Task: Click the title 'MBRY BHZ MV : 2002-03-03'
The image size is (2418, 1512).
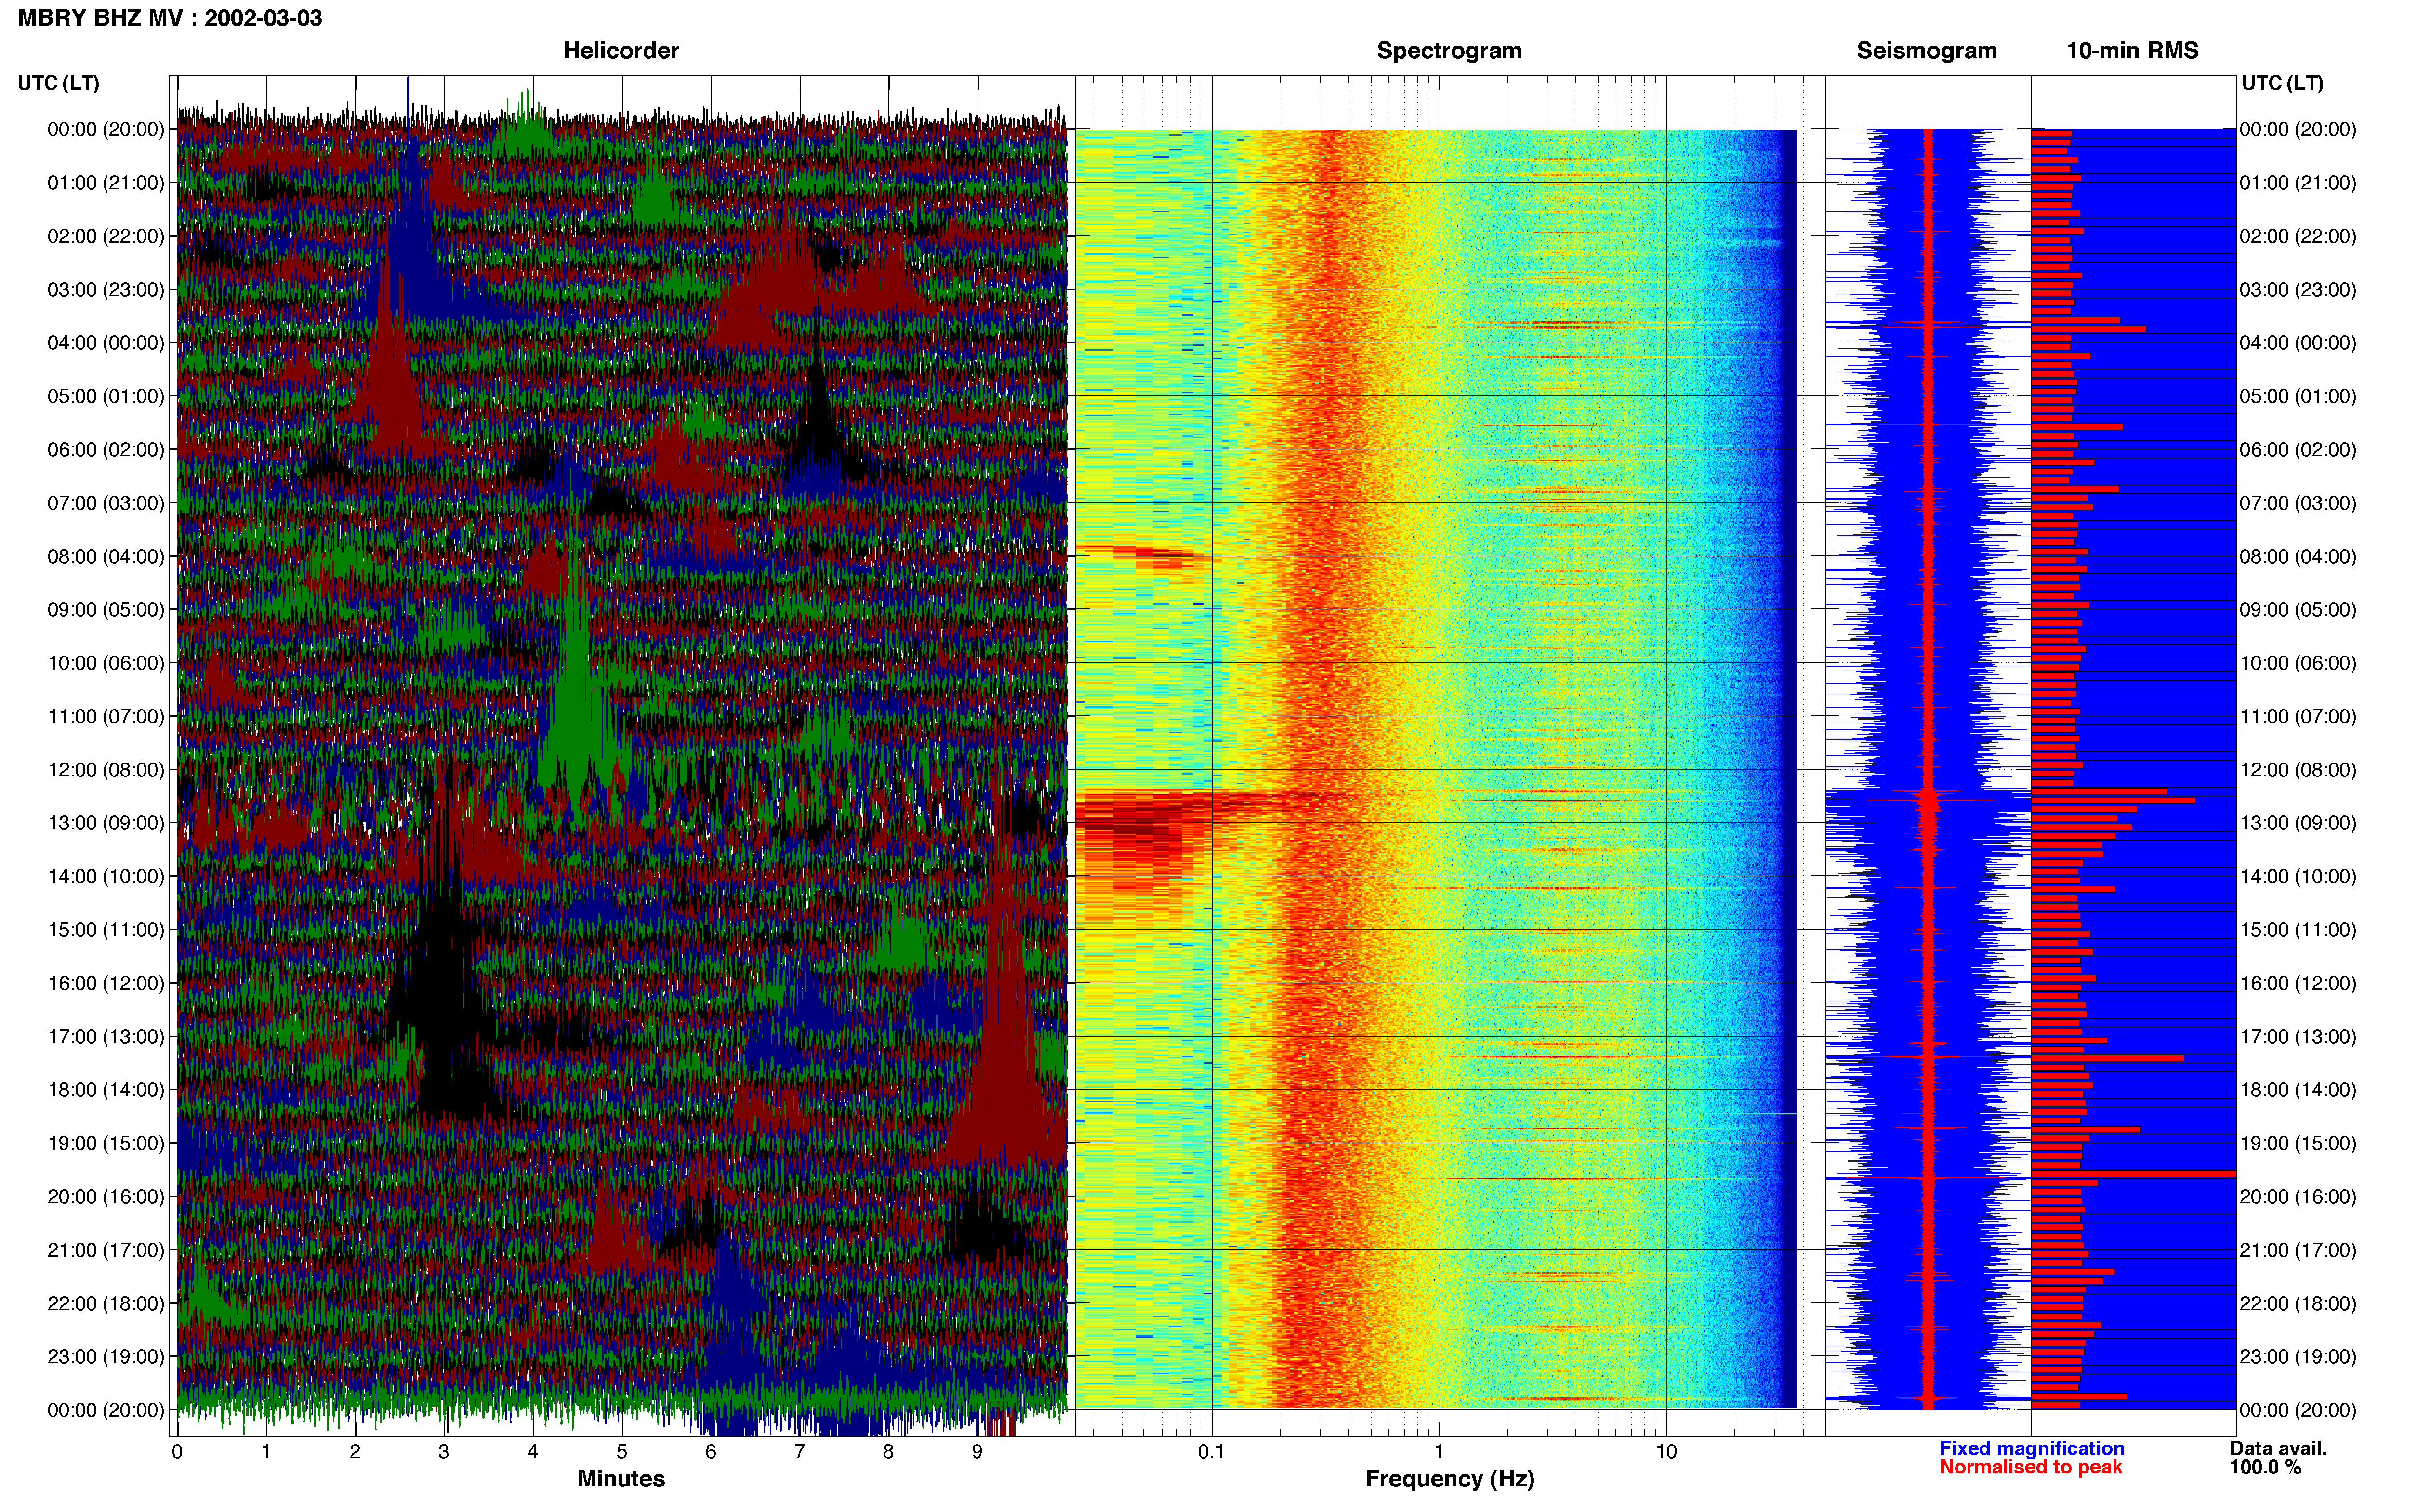Action: click(x=170, y=18)
